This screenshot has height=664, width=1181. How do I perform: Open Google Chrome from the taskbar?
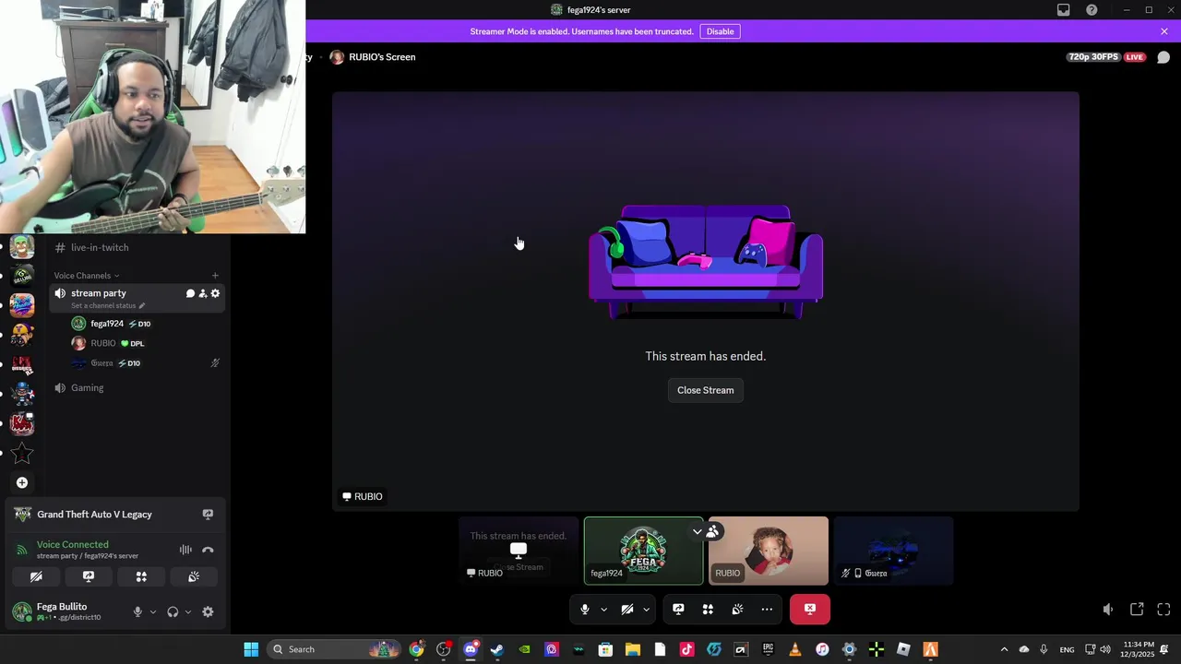click(417, 649)
